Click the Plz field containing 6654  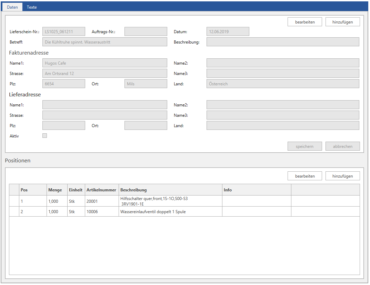pyautogui.click(x=64, y=84)
